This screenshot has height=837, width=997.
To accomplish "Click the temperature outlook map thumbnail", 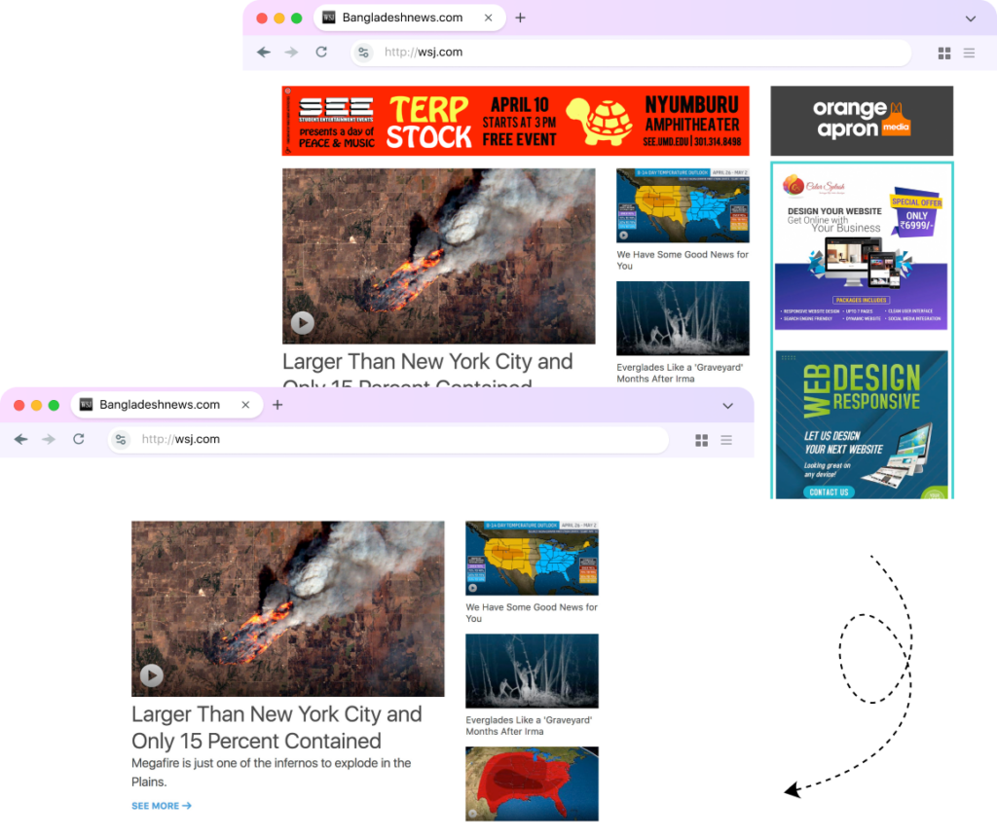I will [532, 557].
